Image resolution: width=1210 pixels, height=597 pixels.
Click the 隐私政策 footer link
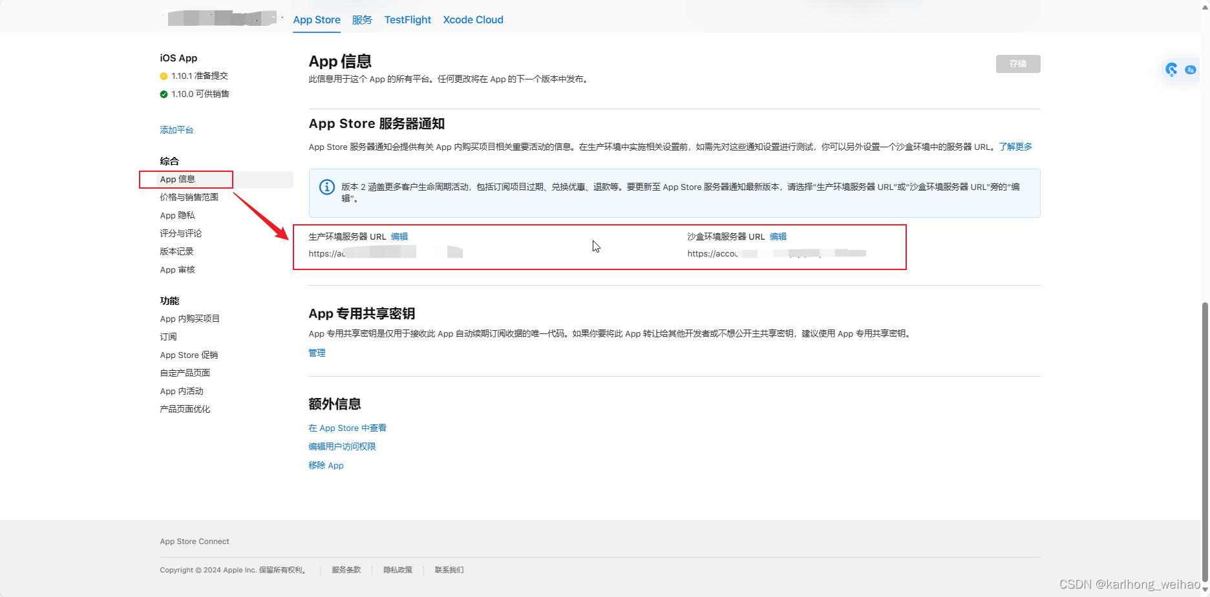[398, 570]
